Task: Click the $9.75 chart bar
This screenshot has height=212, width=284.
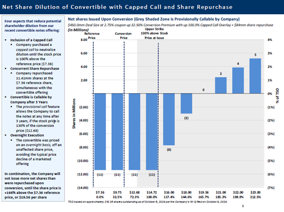Action: 117,131
